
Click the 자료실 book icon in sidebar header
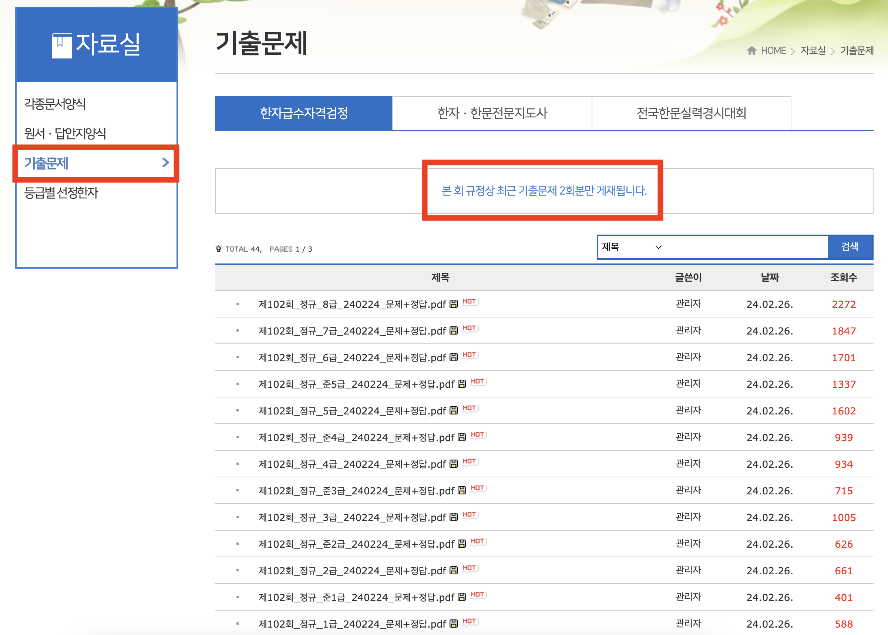tap(62, 46)
